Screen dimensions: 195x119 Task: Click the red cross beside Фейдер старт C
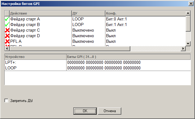[x=7, y=30]
